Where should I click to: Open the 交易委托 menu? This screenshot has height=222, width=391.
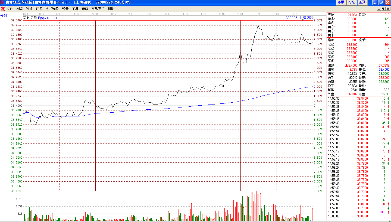click(98, 9)
